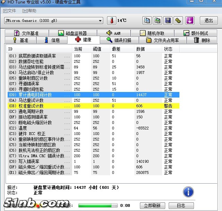The height and width of the screenshot is (211, 222).
Task: Click the 状态 column header
Action: (x=171, y=49)
